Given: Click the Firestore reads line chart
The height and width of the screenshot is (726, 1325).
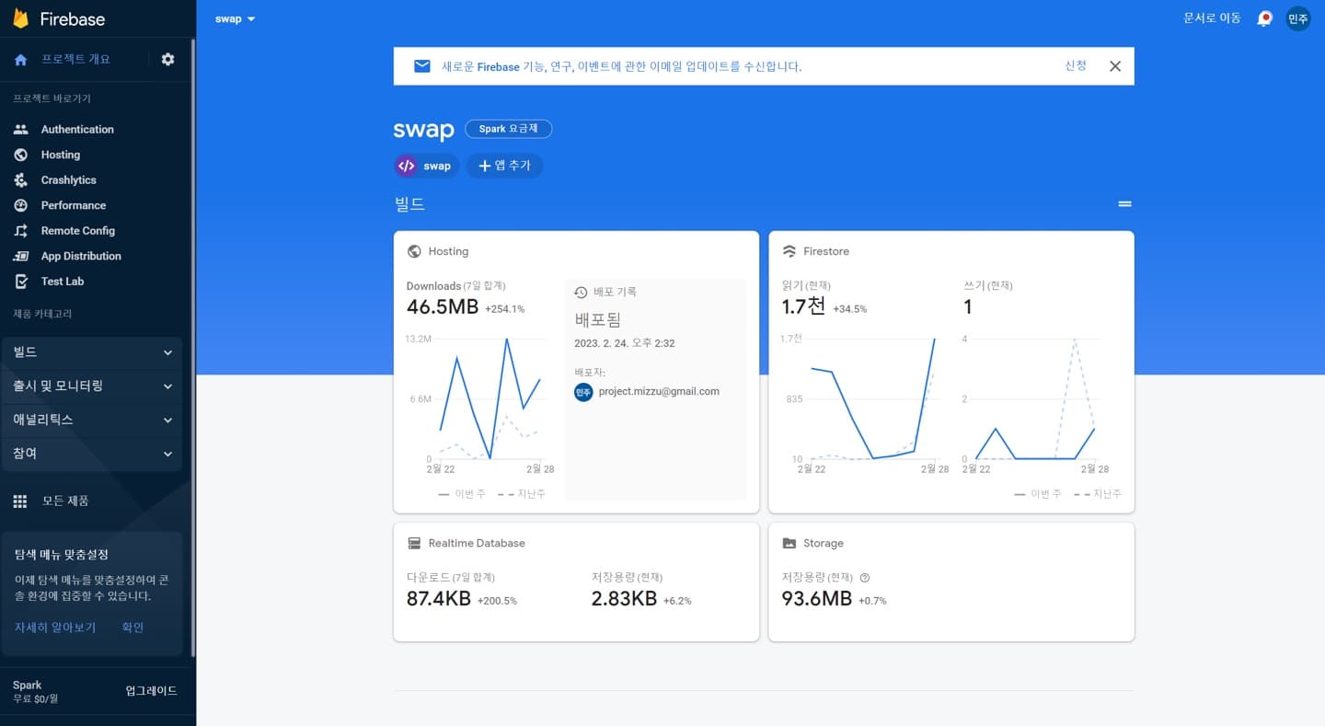Looking at the screenshot, I should (872, 398).
